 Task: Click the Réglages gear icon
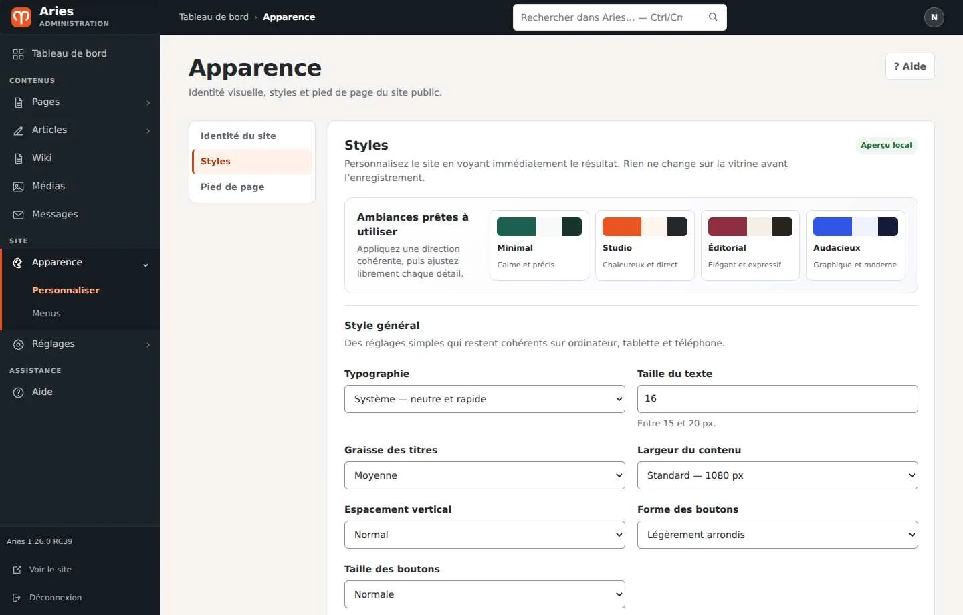pyautogui.click(x=18, y=344)
